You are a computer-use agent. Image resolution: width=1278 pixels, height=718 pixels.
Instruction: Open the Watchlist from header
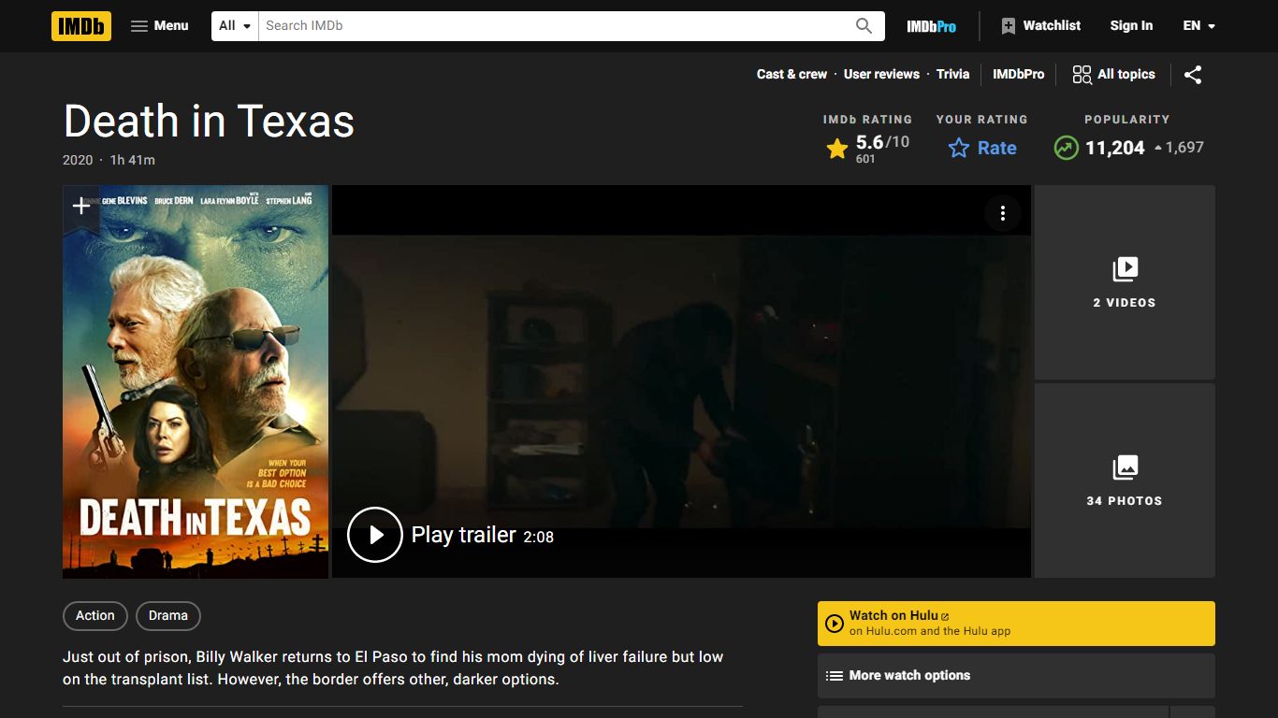coord(1040,26)
